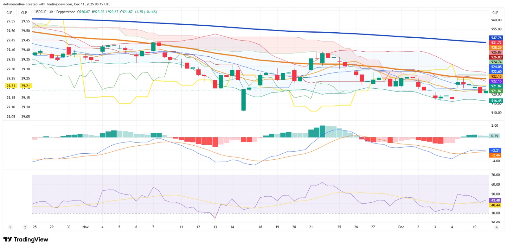Screen dimensions: 507x248
Task: Click the Z circle icon on time axis
Action: [x=25, y=227]
